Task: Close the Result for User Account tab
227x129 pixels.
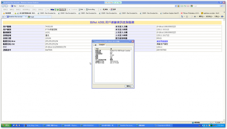Action: (26, 17)
